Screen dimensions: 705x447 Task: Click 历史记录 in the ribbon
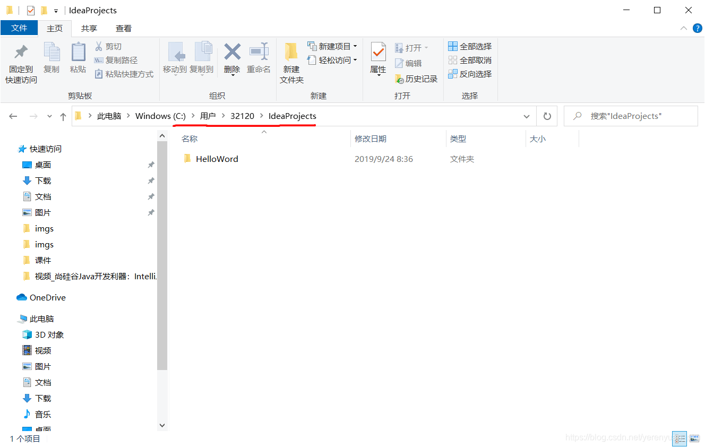pos(416,79)
